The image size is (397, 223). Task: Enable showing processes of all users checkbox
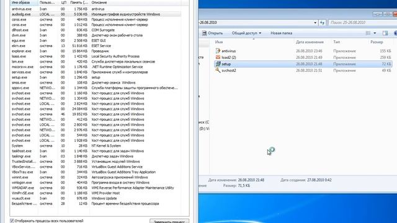pyautogui.click(x=12, y=221)
